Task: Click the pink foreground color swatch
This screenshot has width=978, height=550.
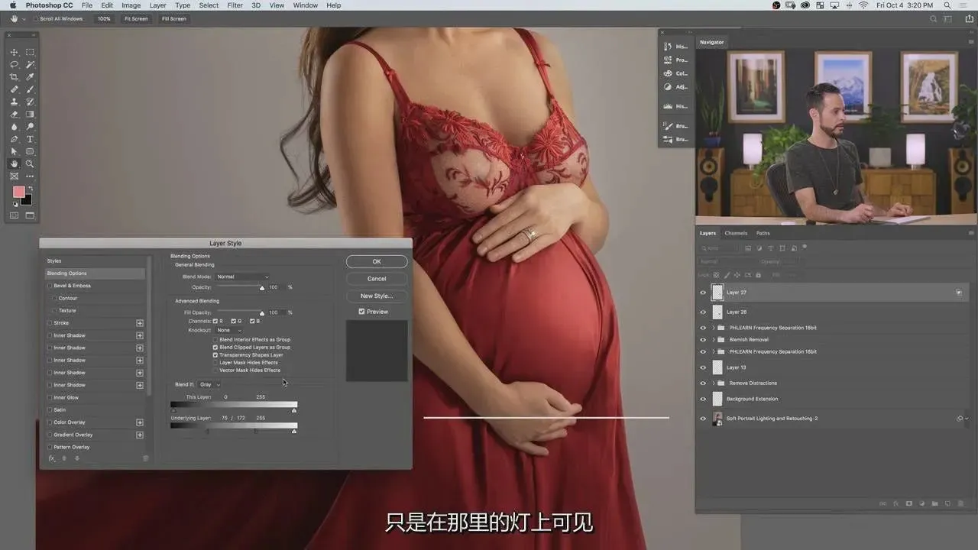Action: [18, 192]
